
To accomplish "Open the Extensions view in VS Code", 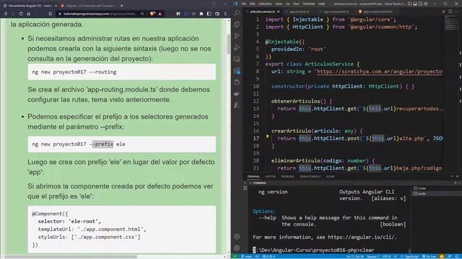I will coord(237,71).
